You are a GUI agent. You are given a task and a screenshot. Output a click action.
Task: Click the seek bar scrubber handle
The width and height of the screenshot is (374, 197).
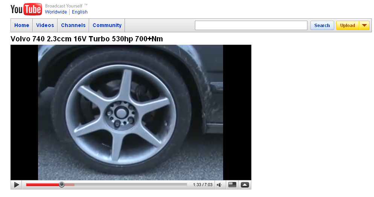[62, 185]
